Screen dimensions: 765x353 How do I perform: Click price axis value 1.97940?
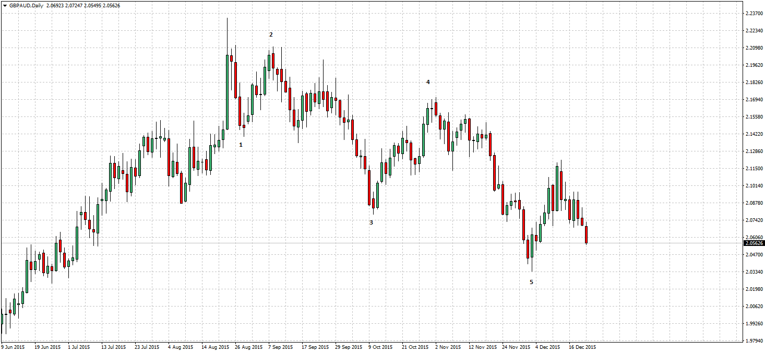click(x=754, y=341)
